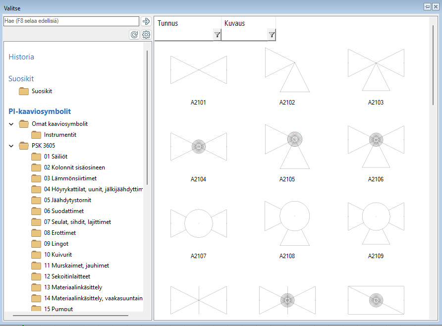442x326 pixels.
Task: Choose the A2109 three-way ball valve symbol
Action: (376, 223)
